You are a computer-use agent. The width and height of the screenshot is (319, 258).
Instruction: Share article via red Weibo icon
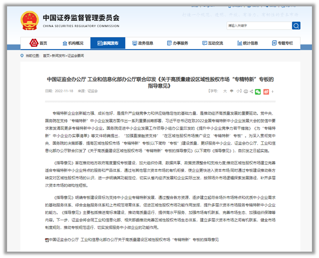pyautogui.click(x=266, y=92)
